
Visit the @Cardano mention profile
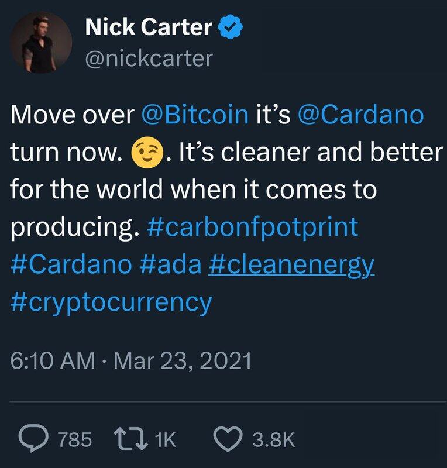tap(360, 115)
